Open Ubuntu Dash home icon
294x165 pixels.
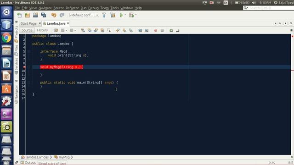click(x=6, y=12)
